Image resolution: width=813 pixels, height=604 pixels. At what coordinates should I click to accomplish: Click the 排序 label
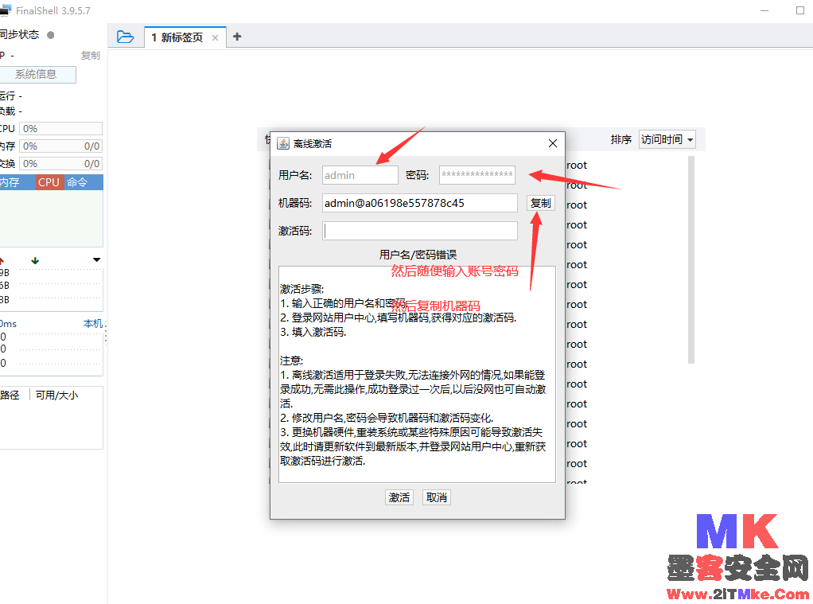click(x=621, y=139)
